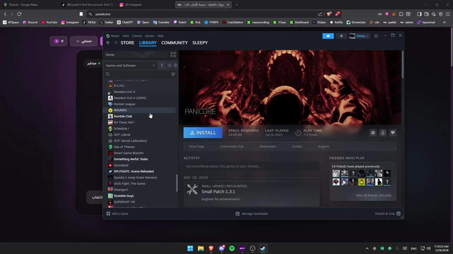Open PANICORE Store Page link
453x254 pixels.
click(x=196, y=146)
